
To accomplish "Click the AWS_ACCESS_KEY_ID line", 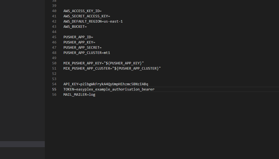I will pos(82,11).
